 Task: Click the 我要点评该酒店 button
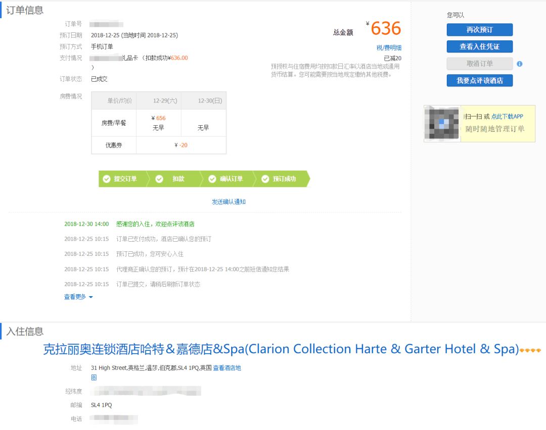(479, 80)
